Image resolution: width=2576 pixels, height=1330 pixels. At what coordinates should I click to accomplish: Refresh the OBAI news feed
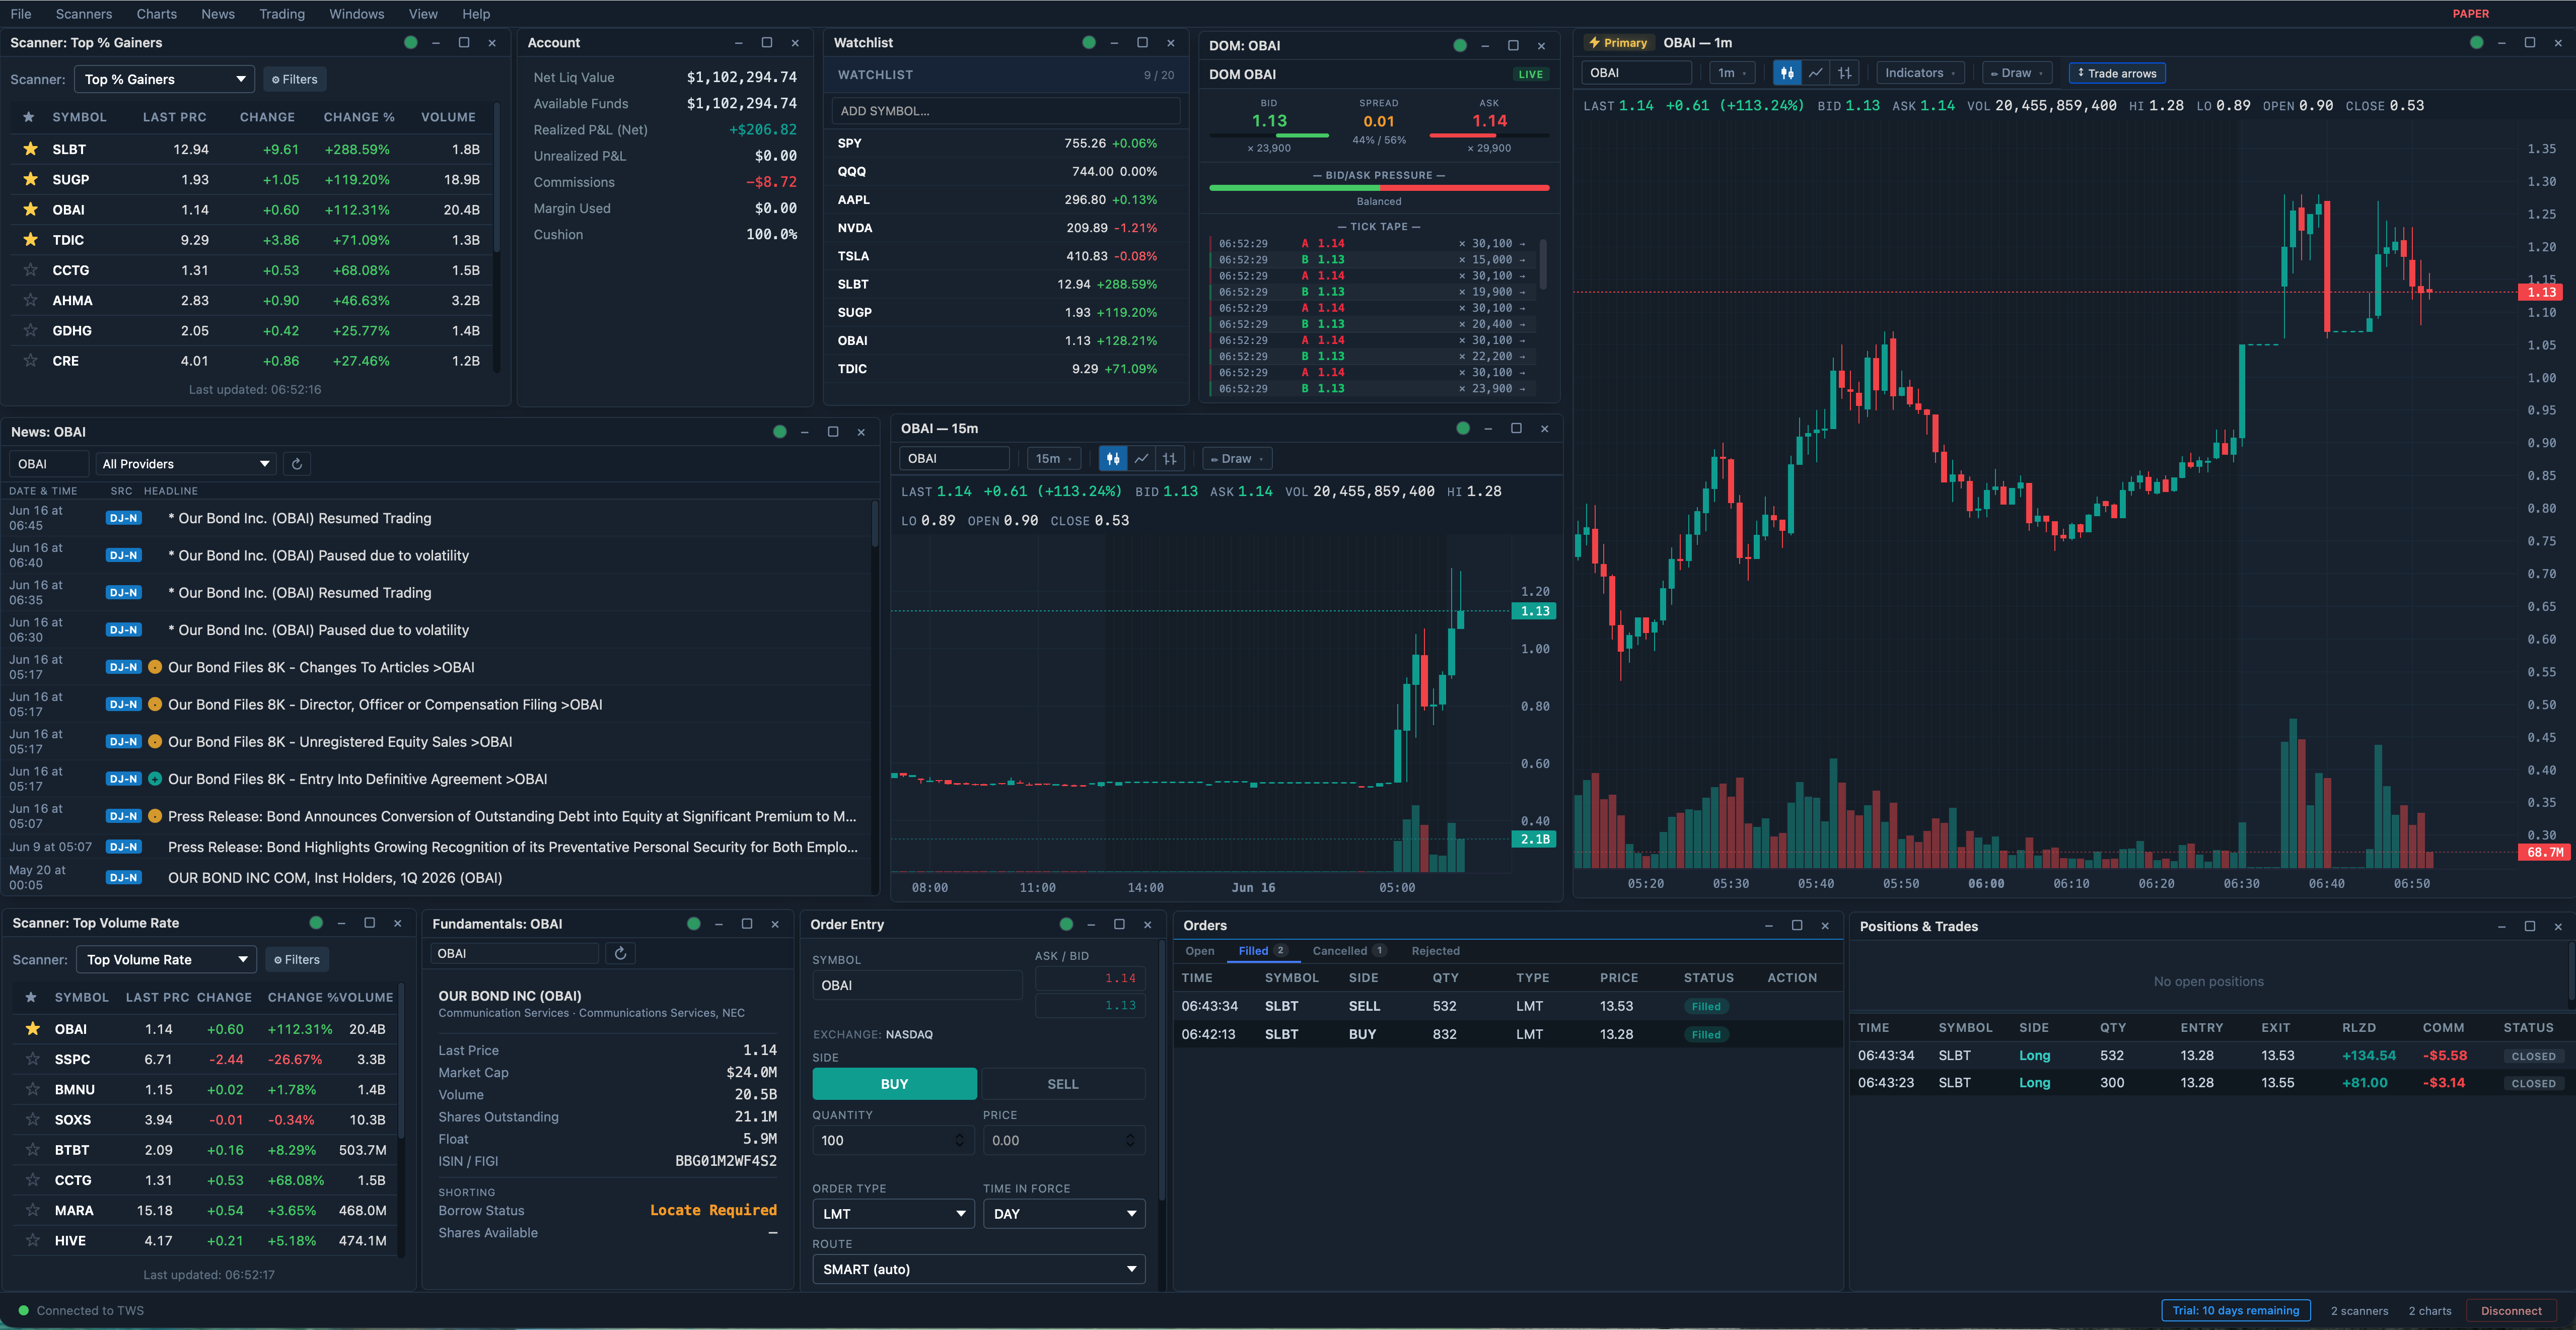coord(296,464)
